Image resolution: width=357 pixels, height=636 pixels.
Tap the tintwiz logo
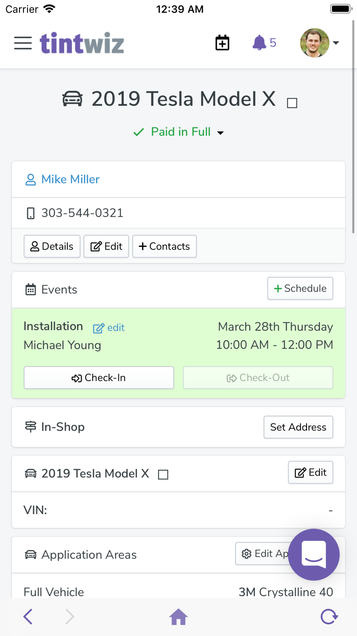(82, 43)
